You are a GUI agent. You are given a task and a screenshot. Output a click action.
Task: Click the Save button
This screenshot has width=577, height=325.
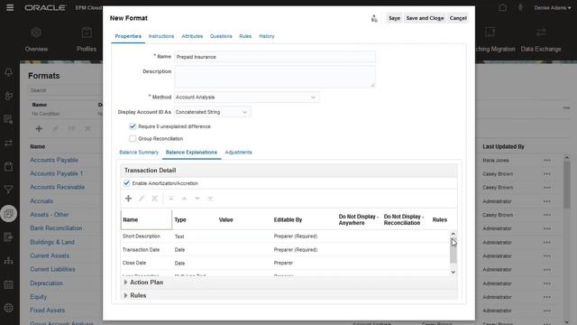click(x=395, y=18)
